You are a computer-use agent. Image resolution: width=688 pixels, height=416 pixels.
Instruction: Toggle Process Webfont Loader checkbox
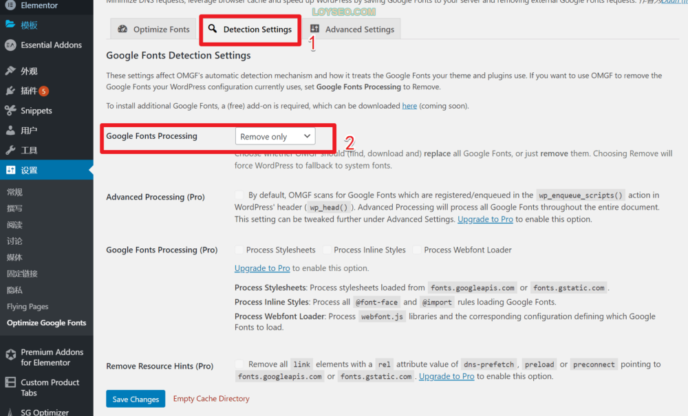[417, 250]
